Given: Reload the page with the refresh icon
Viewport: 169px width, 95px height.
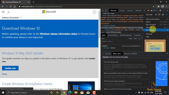Looking at the screenshot, I should point(11,6).
